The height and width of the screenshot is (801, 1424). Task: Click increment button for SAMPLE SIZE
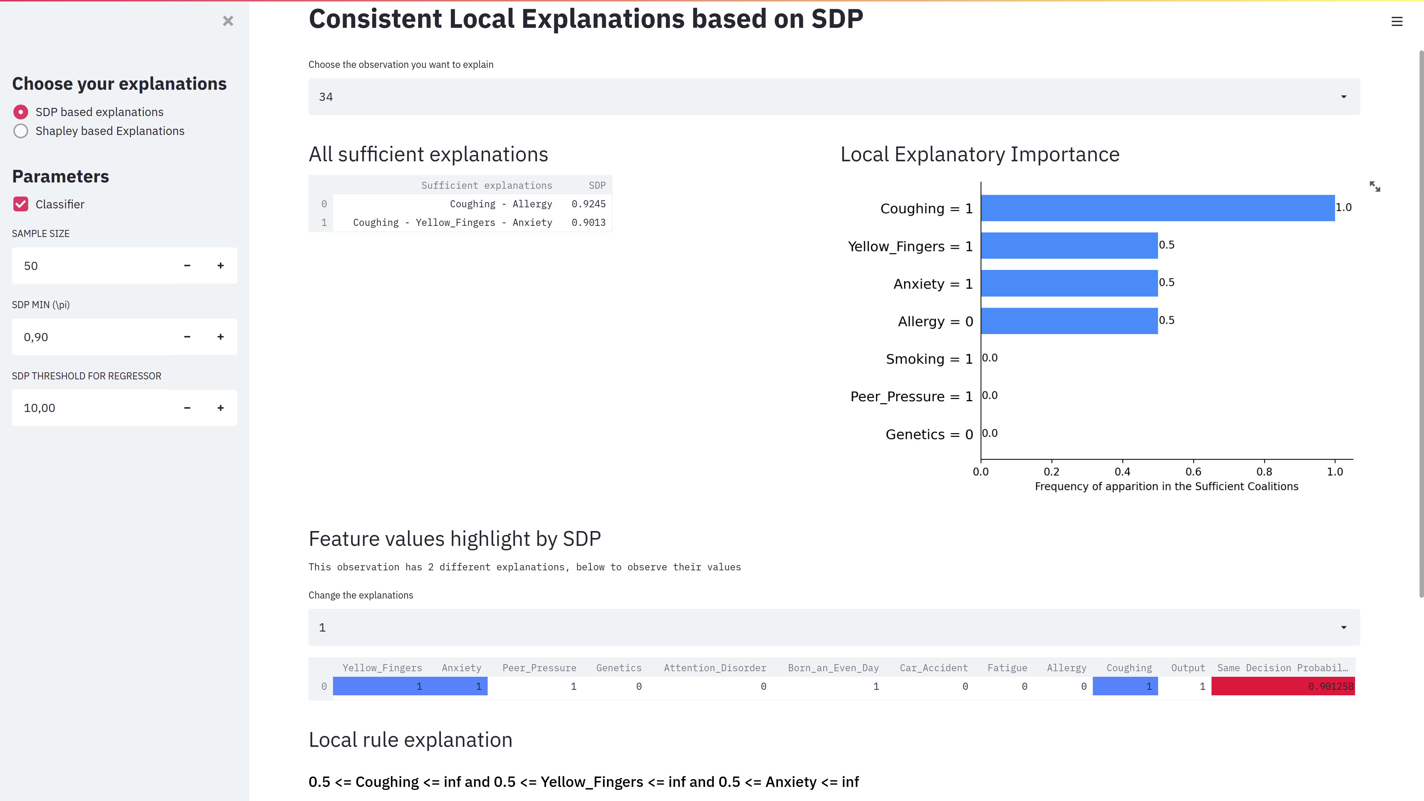click(220, 265)
